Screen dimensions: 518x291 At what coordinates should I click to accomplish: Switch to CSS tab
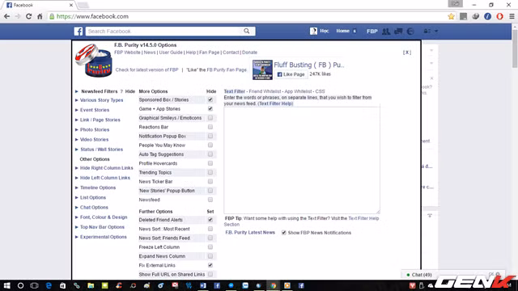click(320, 91)
